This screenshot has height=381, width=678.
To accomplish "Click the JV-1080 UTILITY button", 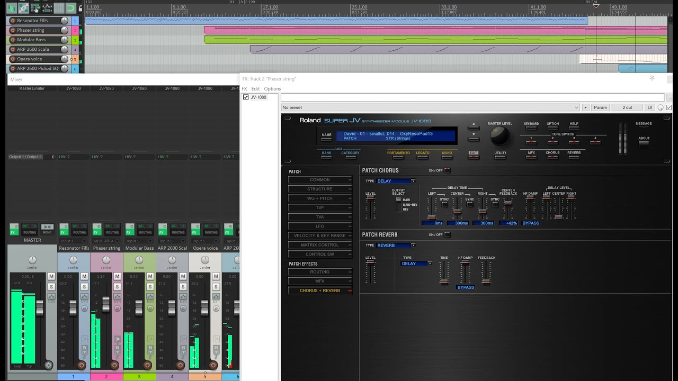I will coord(501,157).
